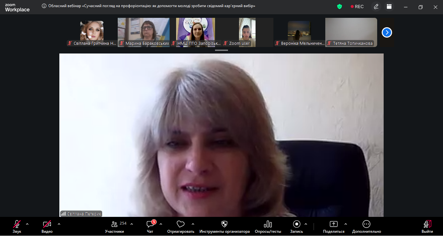443x236 pixels.
Task: Click the Світлана Петерик name label
Action: point(81,214)
